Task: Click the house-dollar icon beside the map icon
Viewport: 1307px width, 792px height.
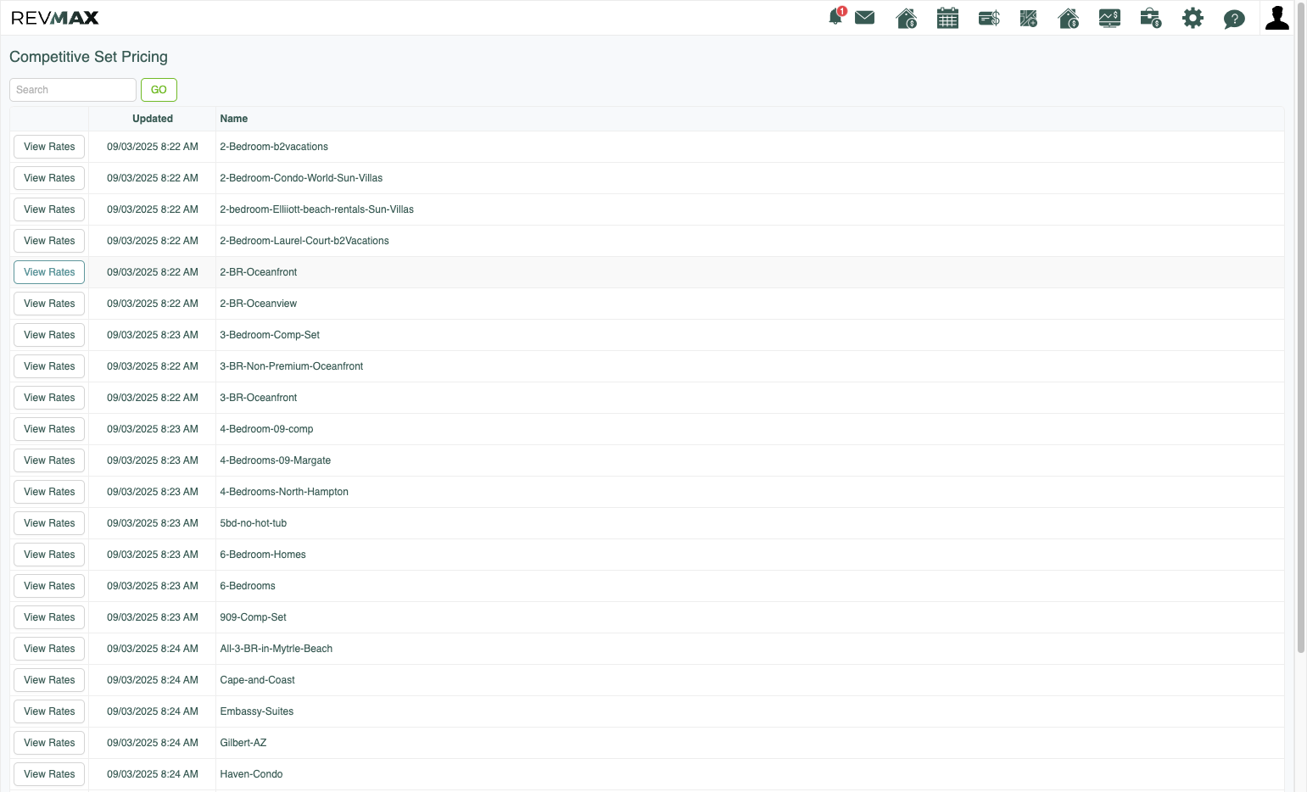Action: tap(1069, 18)
